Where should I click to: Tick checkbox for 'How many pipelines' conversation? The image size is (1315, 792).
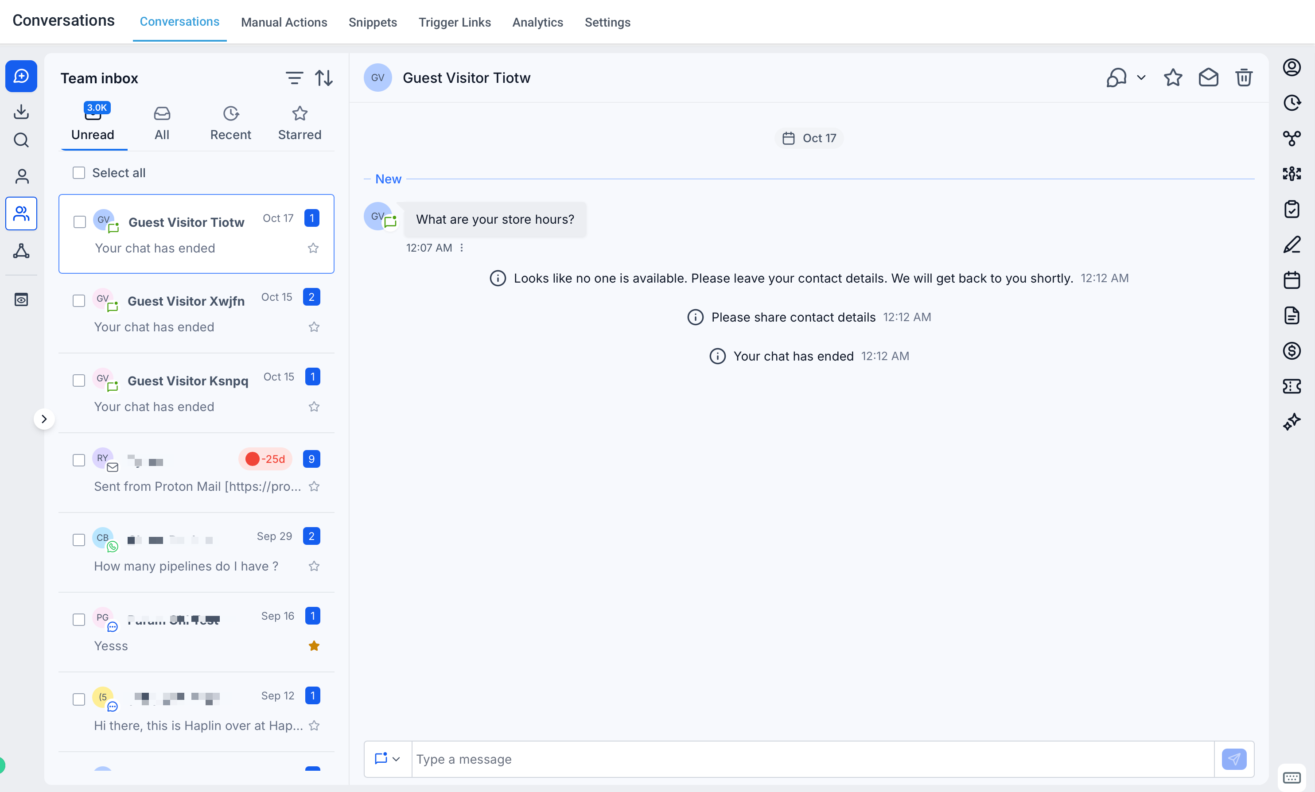coord(79,540)
